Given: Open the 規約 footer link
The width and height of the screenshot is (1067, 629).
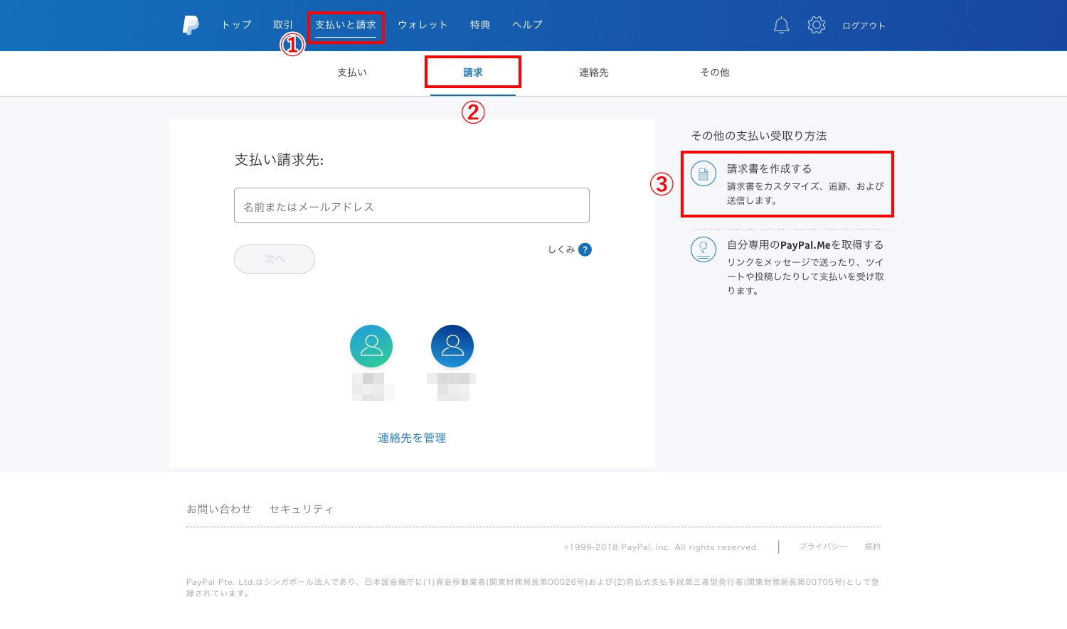Looking at the screenshot, I should tap(873, 547).
